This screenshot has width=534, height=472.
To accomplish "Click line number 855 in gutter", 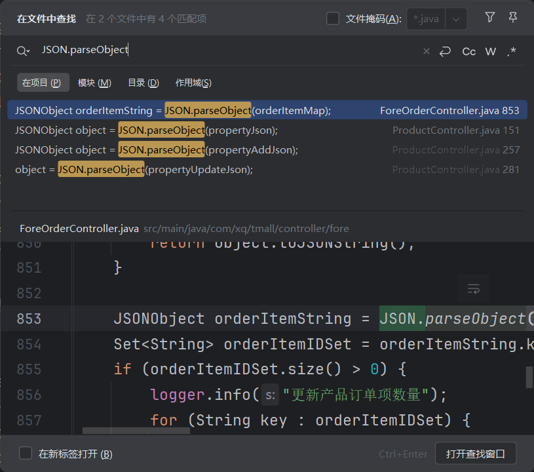I will 29,370.
